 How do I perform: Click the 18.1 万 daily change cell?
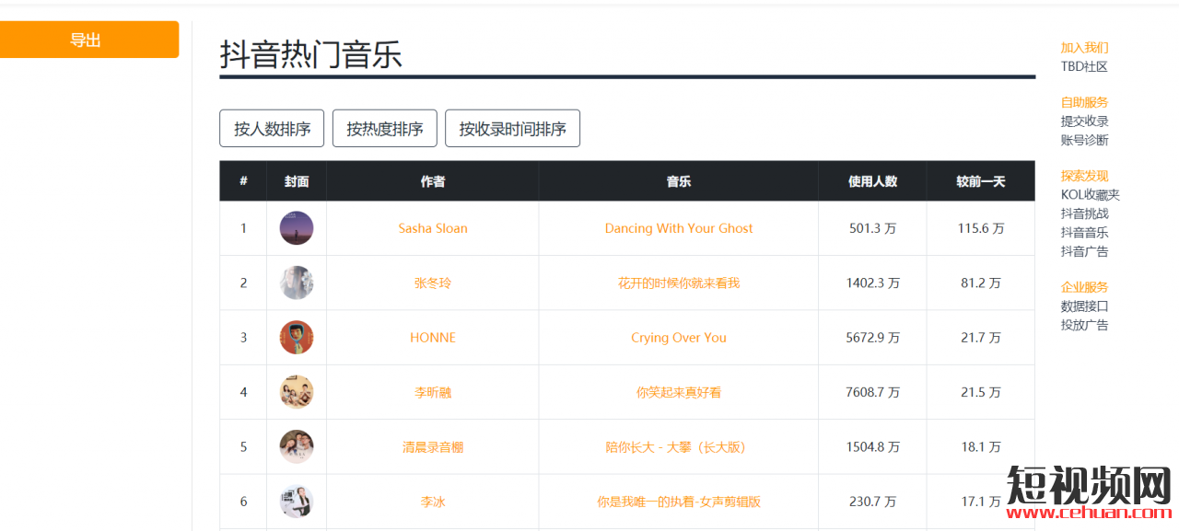coord(981,447)
